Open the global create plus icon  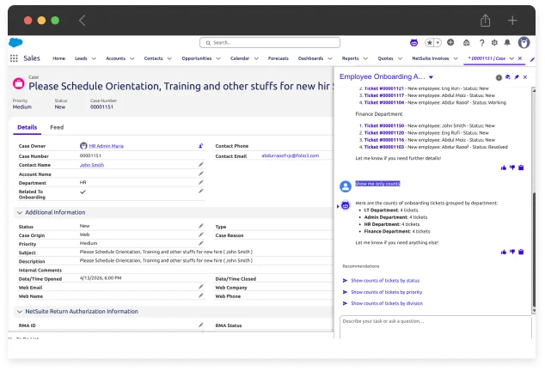coord(450,42)
